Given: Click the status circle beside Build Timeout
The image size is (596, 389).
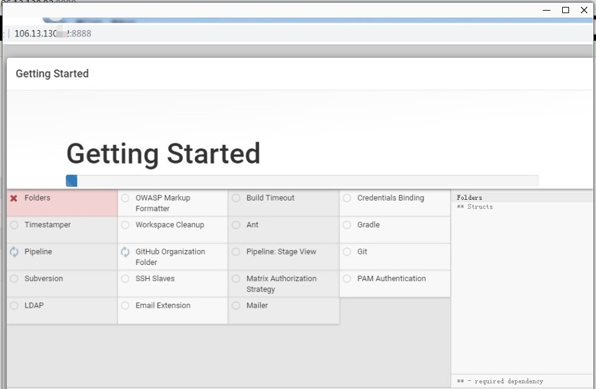Looking at the screenshot, I should 236,198.
